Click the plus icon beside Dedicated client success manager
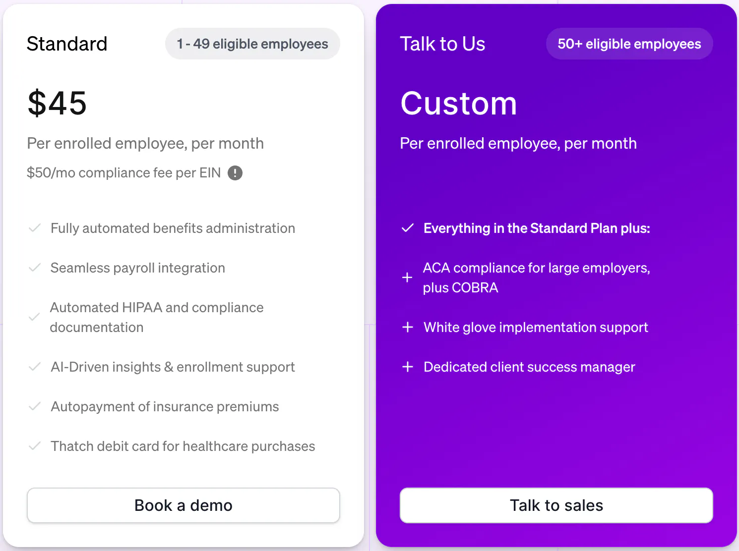Viewport: 739px width, 551px height. click(x=407, y=367)
